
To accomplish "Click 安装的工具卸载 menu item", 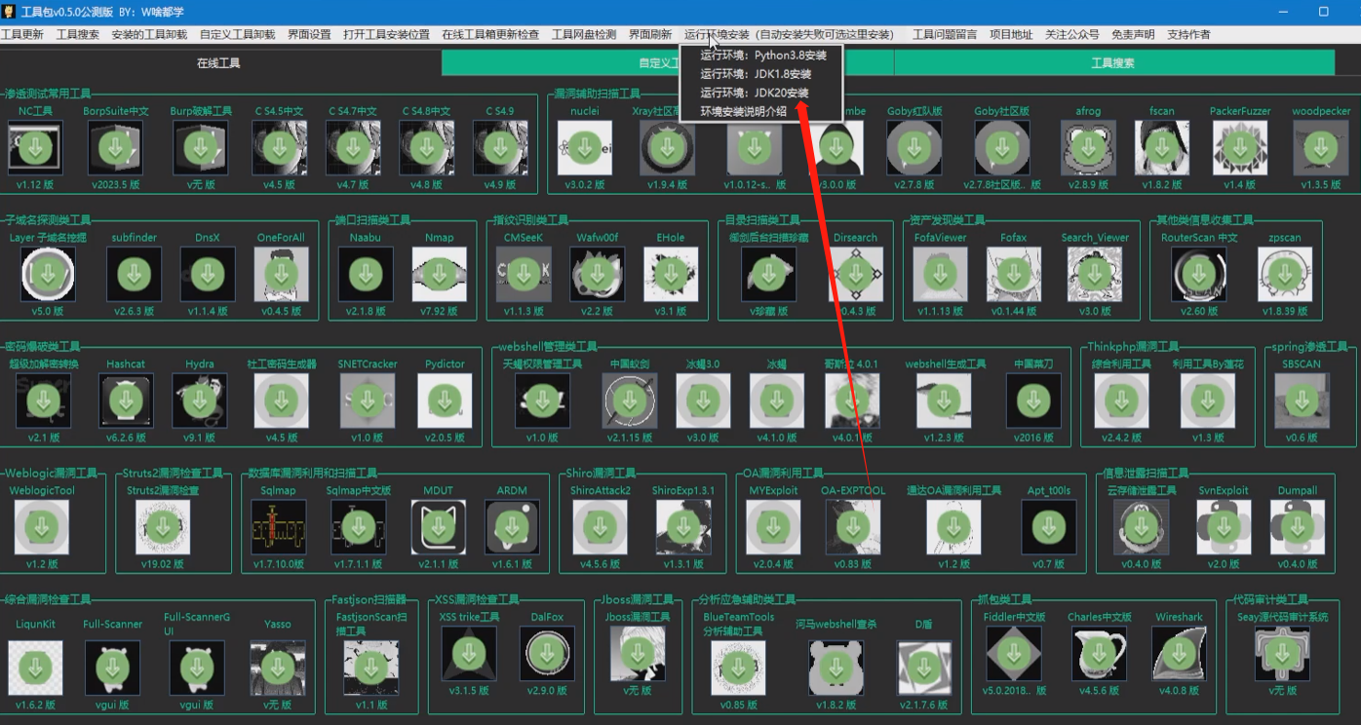I will 149,34.
